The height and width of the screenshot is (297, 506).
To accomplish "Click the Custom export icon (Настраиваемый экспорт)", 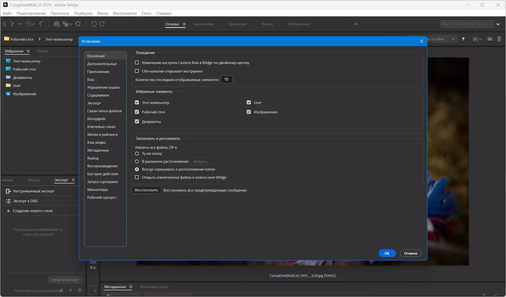I will [8, 191].
